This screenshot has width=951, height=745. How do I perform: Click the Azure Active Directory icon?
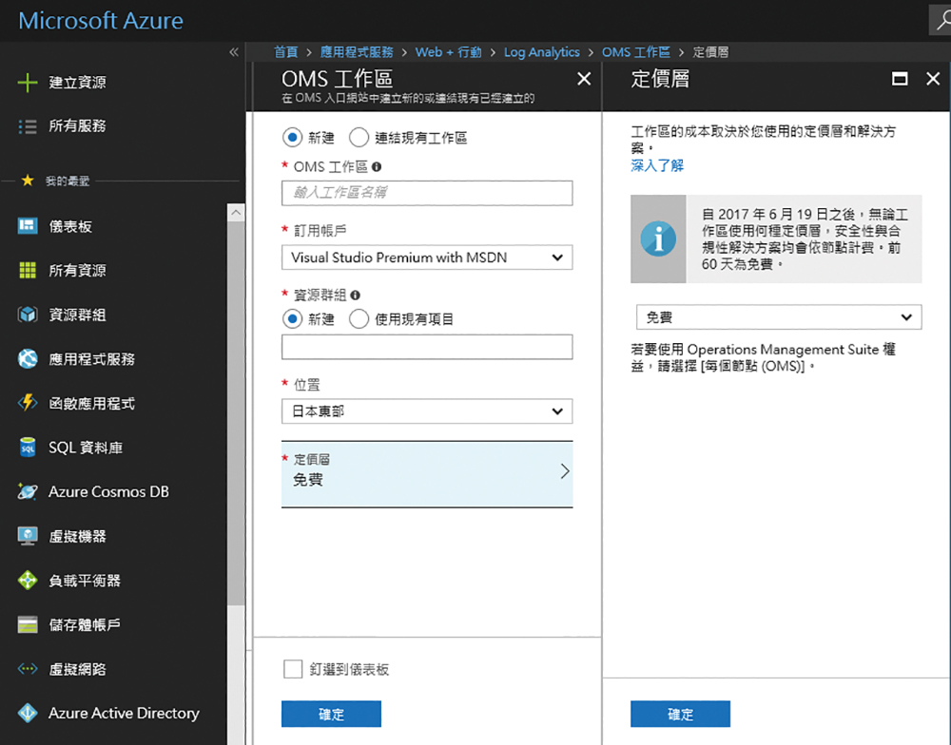tap(28, 713)
